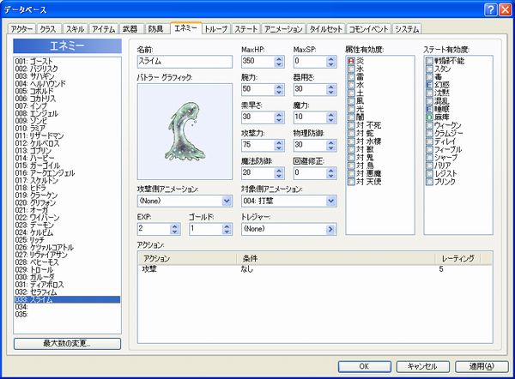Click the 回避修正 spinner arrows
Image resolution: width=515 pixels, height=379 pixels.
330,173
